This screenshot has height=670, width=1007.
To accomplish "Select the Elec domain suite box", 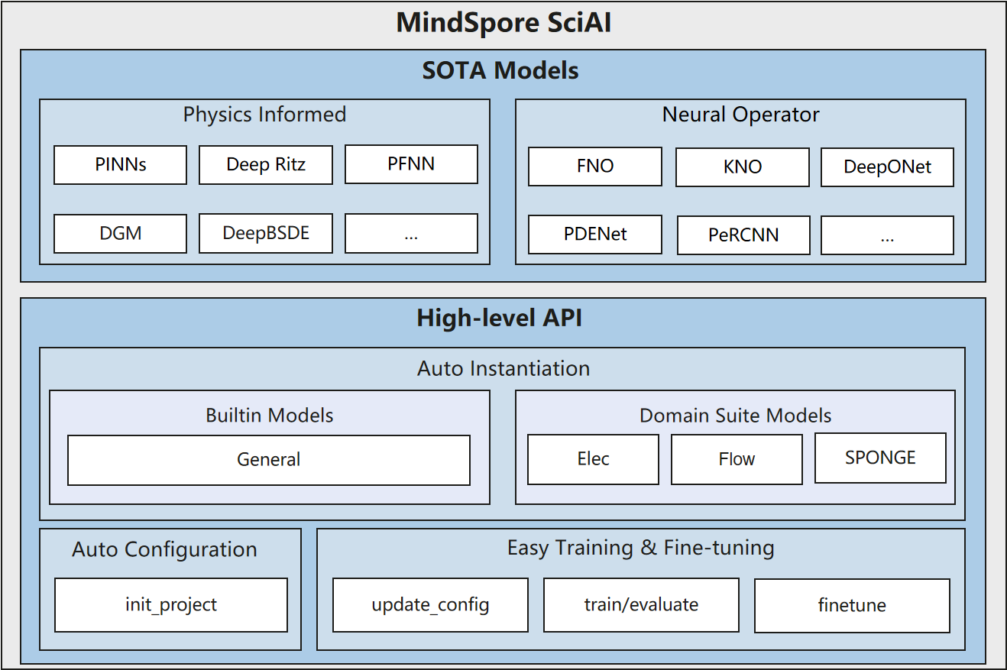I will point(593,459).
